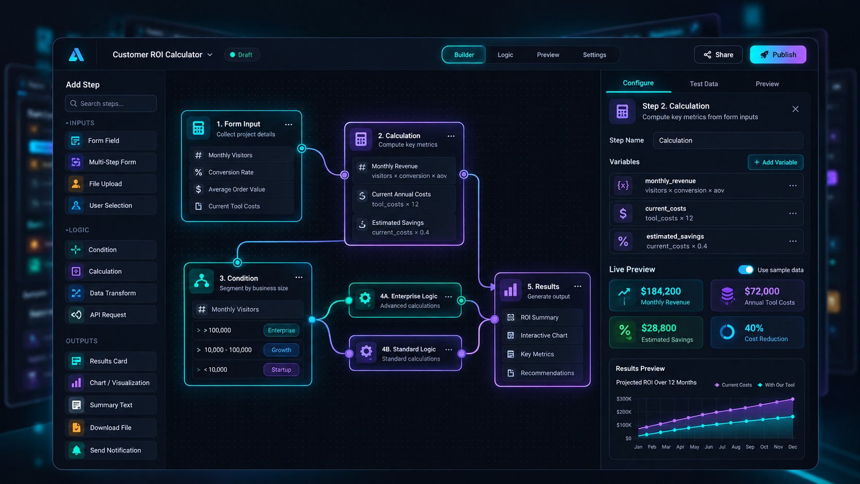Click the app logo in the header

[76, 55]
